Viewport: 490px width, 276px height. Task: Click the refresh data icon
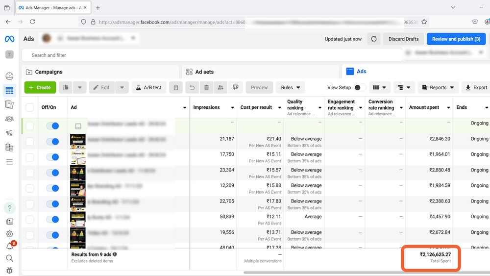(x=374, y=39)
